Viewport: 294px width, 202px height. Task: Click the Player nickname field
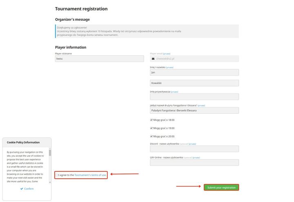tap(99, 59)
